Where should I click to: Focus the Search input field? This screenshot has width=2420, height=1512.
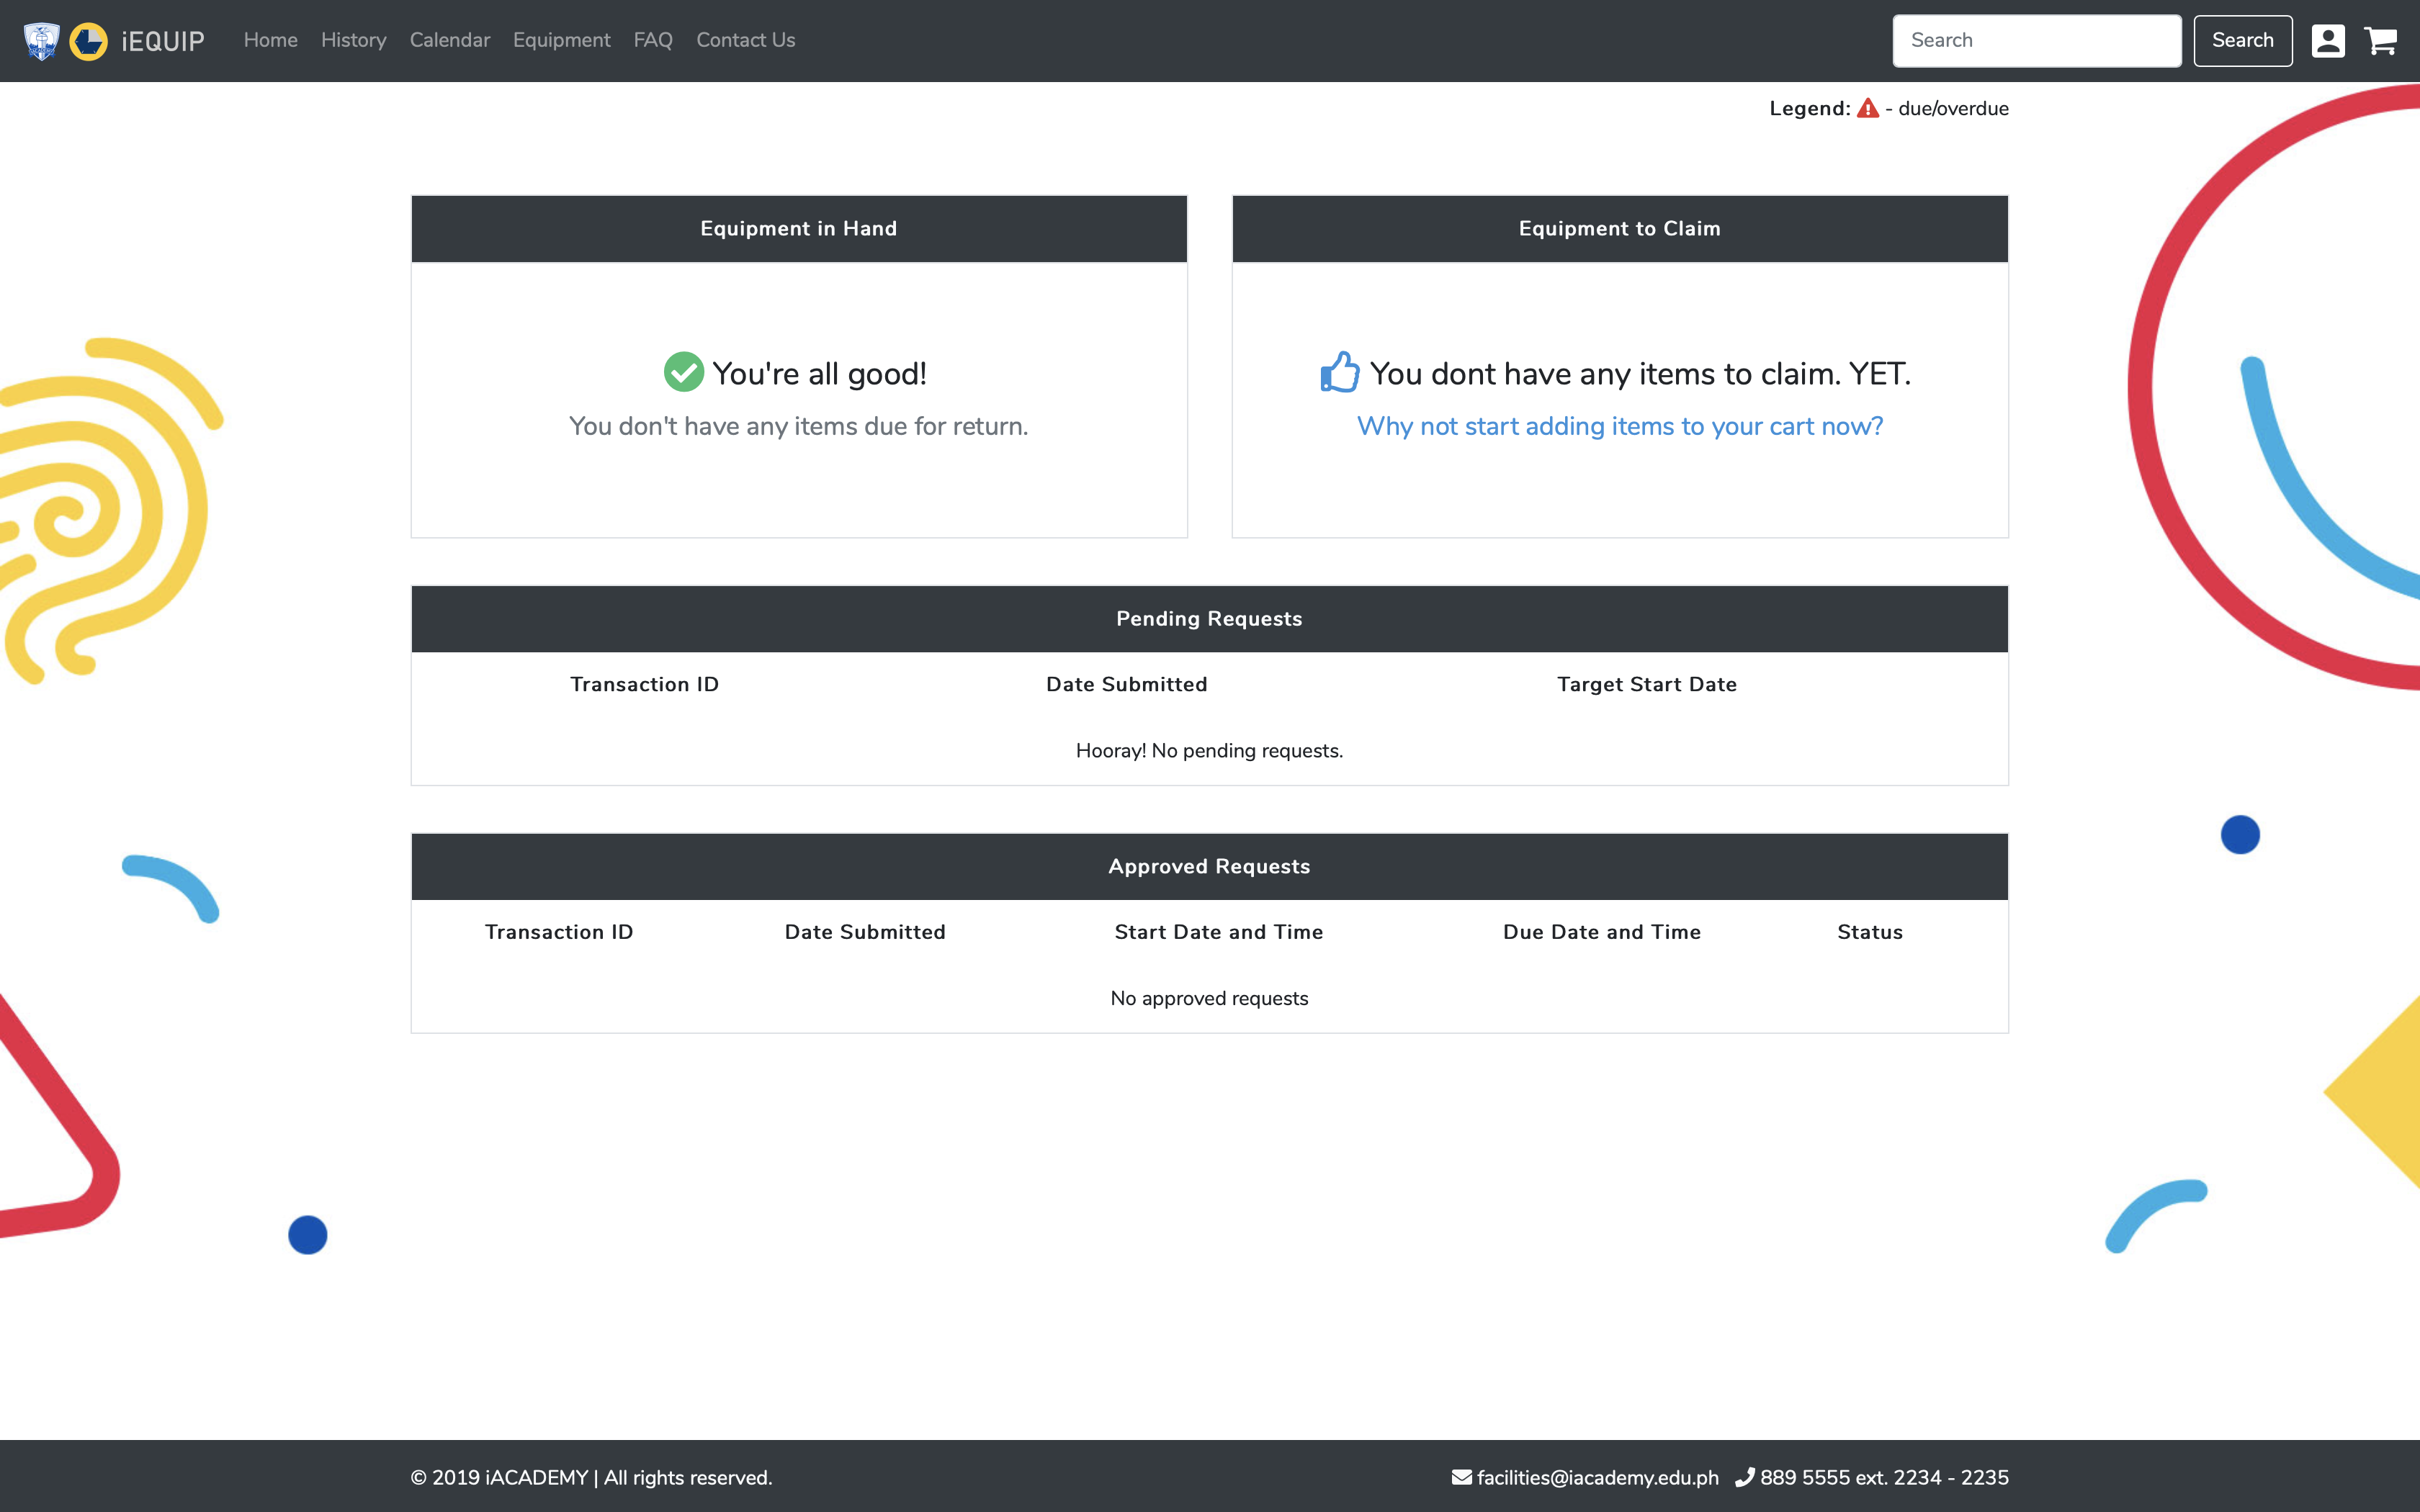(x=2037, y=41)
